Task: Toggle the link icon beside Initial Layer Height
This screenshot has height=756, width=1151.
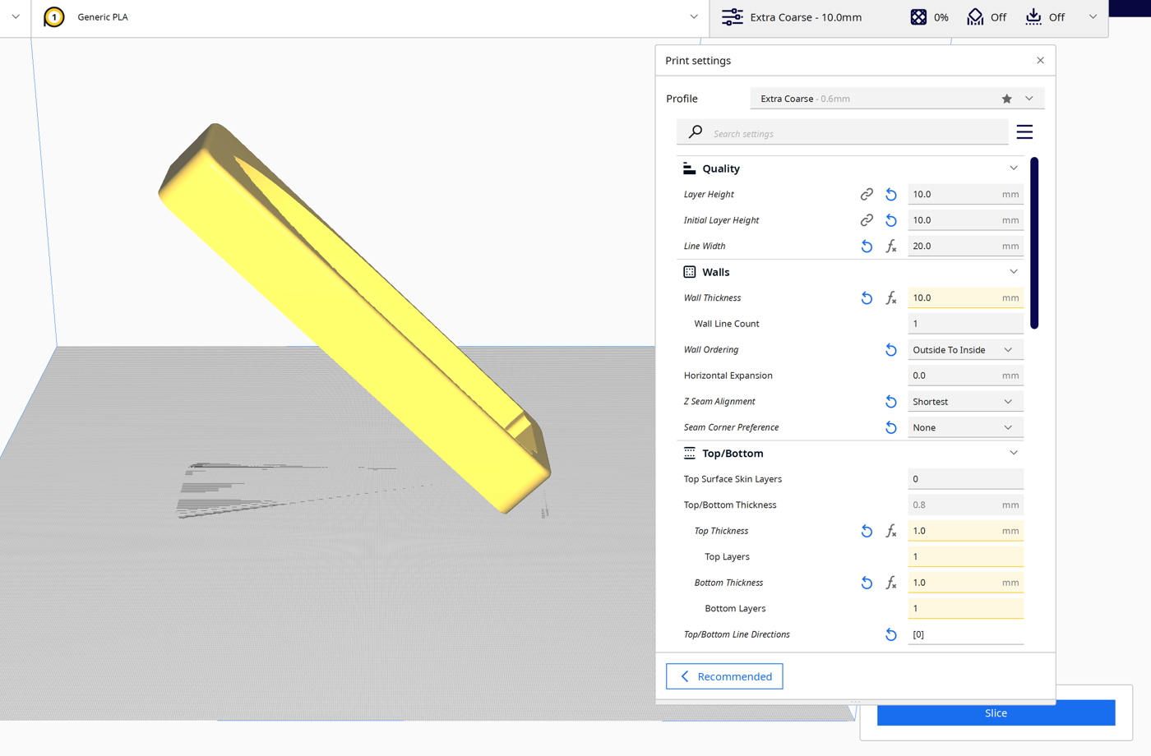Action: pos(867,219)
